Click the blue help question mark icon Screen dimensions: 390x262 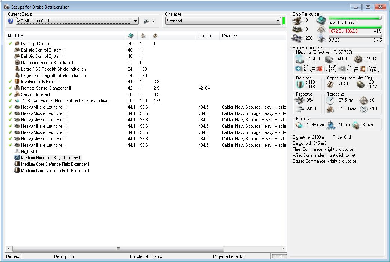[10, 21]
